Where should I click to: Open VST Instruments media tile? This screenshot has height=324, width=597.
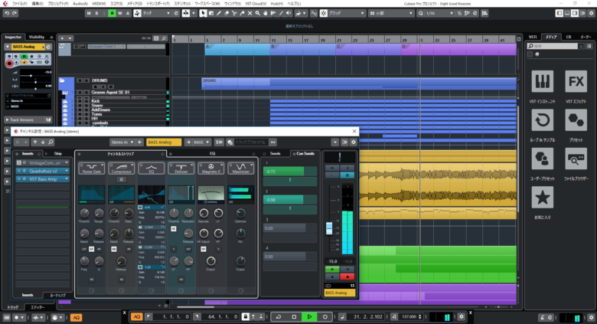click(x=542, y=81)
